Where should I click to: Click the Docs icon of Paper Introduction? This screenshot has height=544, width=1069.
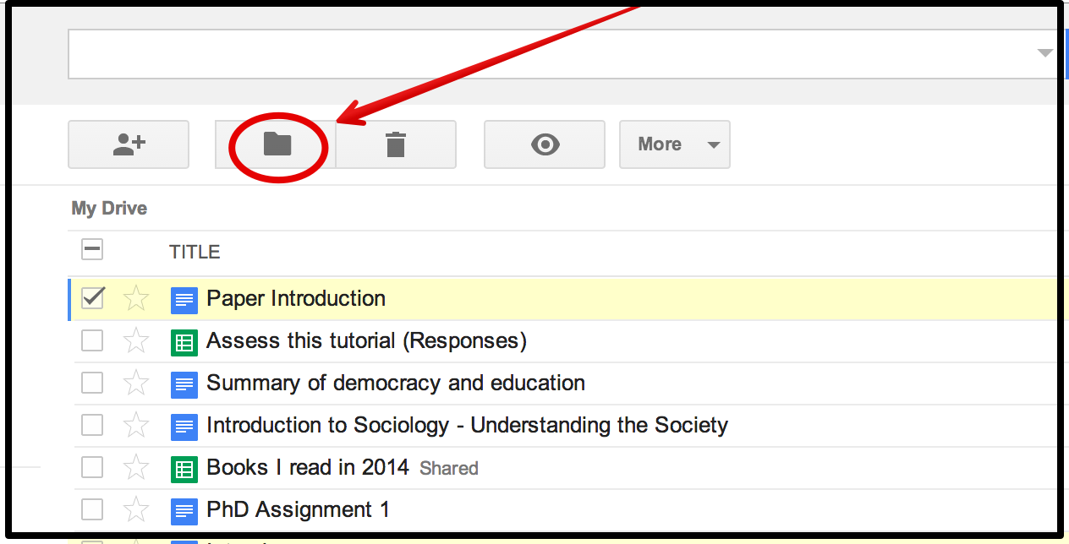(x=184, y=299)
